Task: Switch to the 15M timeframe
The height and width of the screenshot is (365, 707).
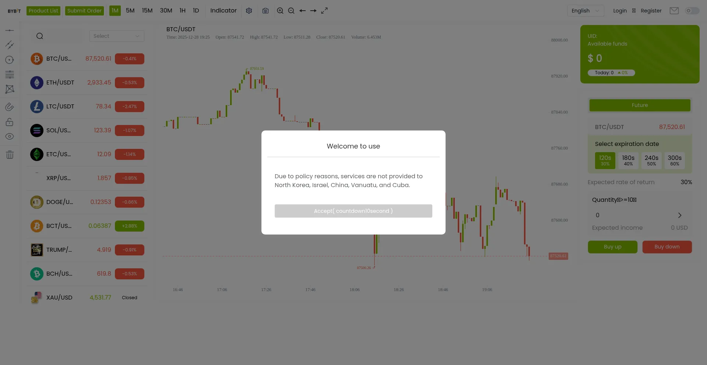Action: point(147,11)
